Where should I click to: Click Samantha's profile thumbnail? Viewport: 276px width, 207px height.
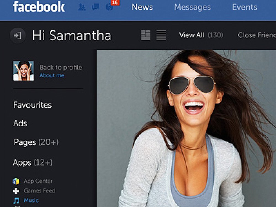(x=23, y=71)
